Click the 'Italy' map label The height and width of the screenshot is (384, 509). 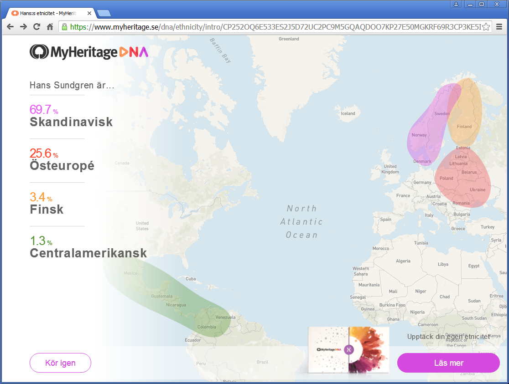429,215
